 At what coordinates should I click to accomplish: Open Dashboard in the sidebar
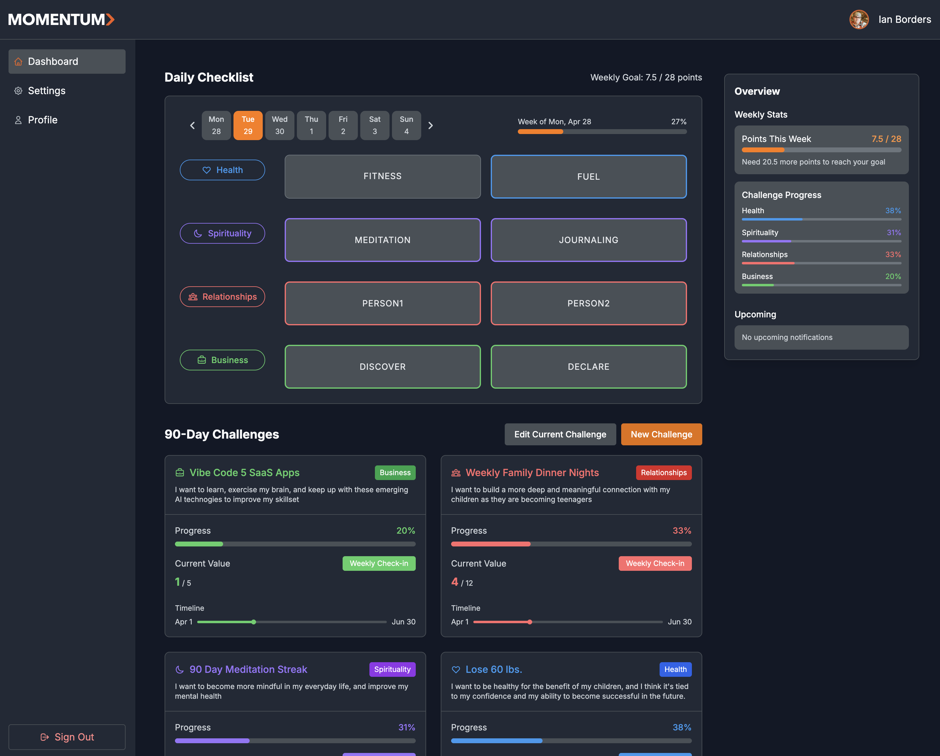pyautogui.click(x=67, y=62)
